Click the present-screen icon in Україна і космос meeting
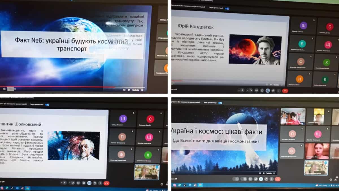Image resolution: width=339 pixels, height=191 pixels. point(262,179)
